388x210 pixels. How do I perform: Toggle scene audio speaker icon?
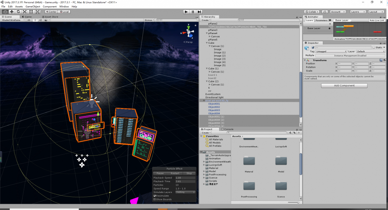click(x=40, y=20)
